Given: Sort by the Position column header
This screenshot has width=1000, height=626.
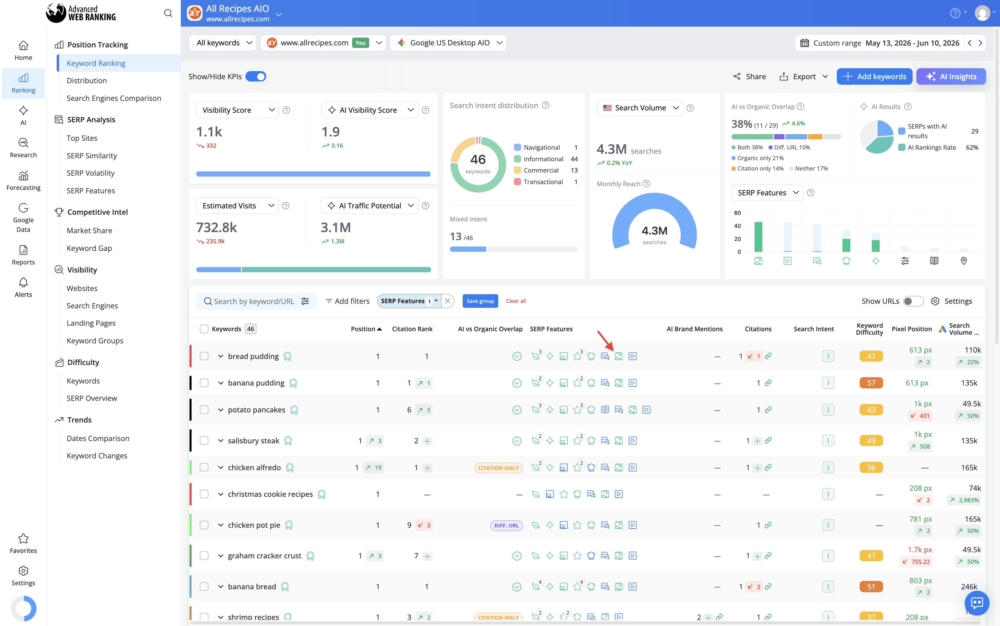Looking at the screenshot, I should (366, 329).
